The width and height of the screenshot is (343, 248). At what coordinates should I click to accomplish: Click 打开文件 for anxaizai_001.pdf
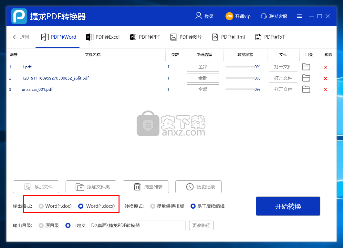283,89
